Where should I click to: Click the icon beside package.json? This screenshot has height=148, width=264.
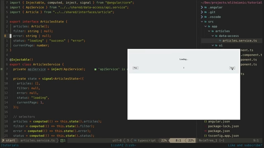point(205,131)
